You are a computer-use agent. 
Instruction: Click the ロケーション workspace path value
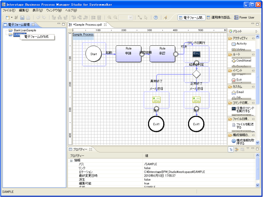(174, 172)
